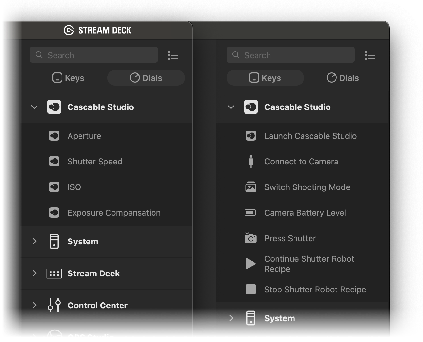Image resolution: width=423 pixels, height=342 pixels.
Task: Click the Search field in right panel
Action: [290, 55]
